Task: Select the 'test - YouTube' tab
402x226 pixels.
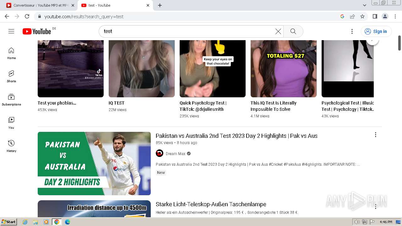Action: point(115,5)
